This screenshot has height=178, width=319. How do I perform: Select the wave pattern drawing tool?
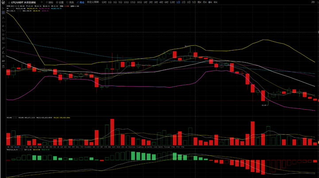tap(3, 43)
